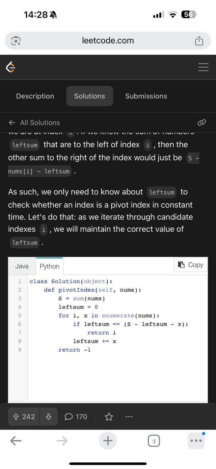
Task: Favorite the solution with star icon
Action: pyautogui.click(x=109, y=417)
